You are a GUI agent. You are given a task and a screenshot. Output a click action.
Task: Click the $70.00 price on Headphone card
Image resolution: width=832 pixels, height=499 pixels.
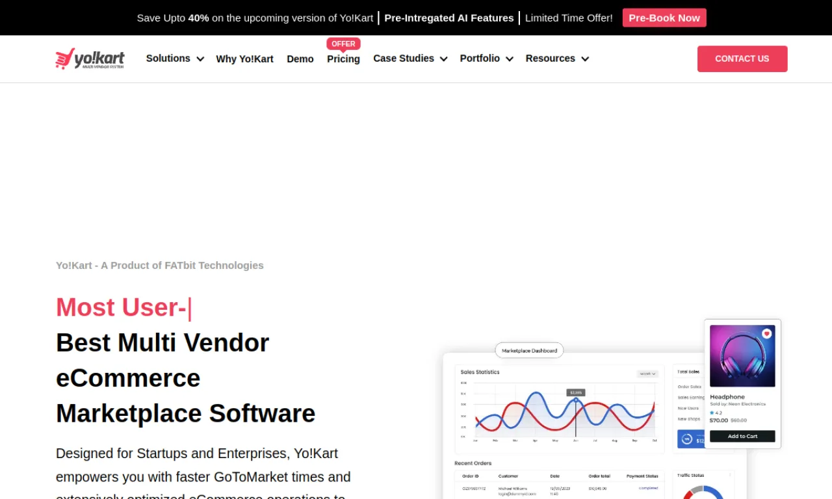click(x=719, y=420)
